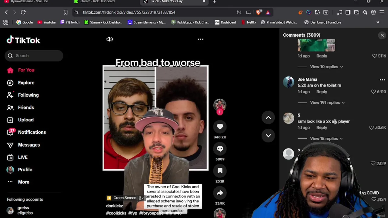This screenshot has width=388, height=218.
Task: Expand View 191 replies
Action: (x=327, y=102)
